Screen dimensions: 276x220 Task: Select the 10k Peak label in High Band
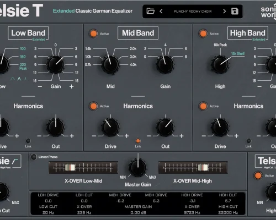tap(220, 45)
